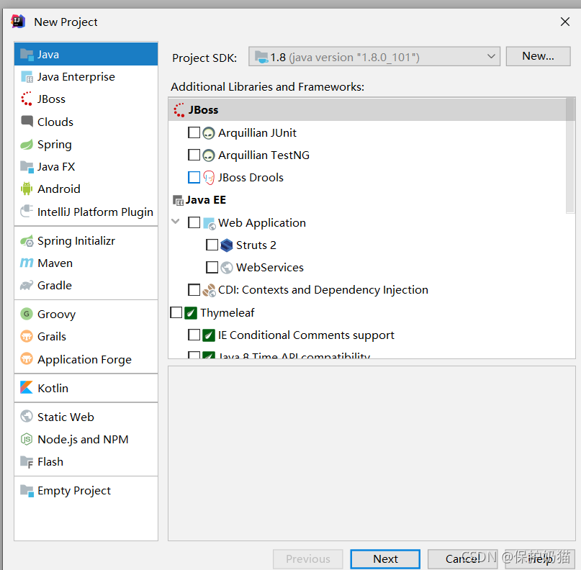Select the Static Web label
The height and width of the screenshot is (570, 581).
66,417
